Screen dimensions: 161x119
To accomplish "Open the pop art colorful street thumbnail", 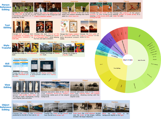I will pos(79,48).
